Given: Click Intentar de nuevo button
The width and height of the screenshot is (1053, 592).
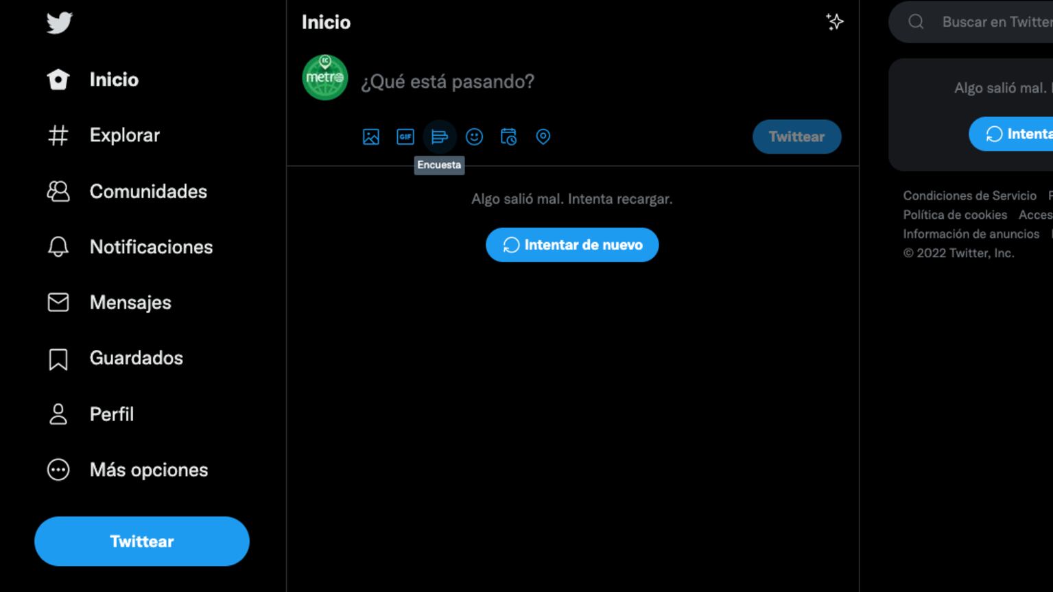Looking at the screenshot, I should [x=572, y=245].
